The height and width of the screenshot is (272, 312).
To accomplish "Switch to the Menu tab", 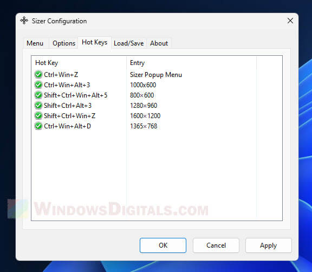I will tap(35, 43).
